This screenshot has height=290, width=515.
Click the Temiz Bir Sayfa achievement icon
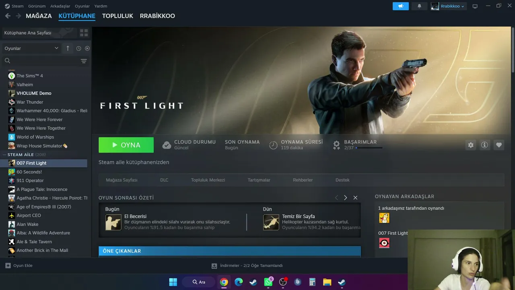(271, 222)
